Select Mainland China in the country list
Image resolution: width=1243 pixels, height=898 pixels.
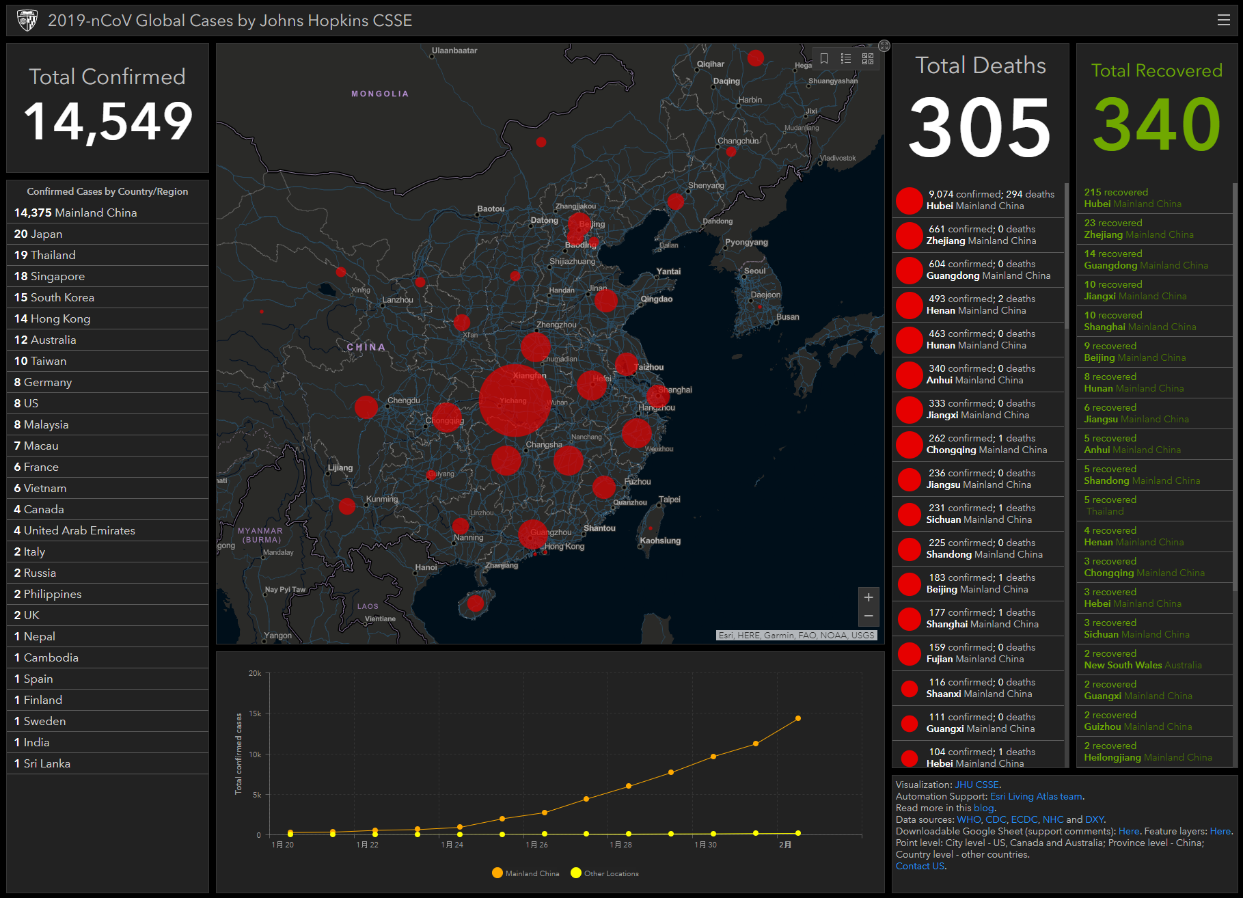75,213
